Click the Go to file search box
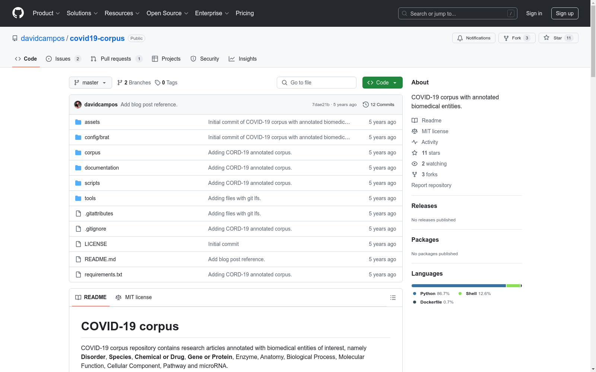This screenshot has height=372, width=596. click(x=317, y=83)
